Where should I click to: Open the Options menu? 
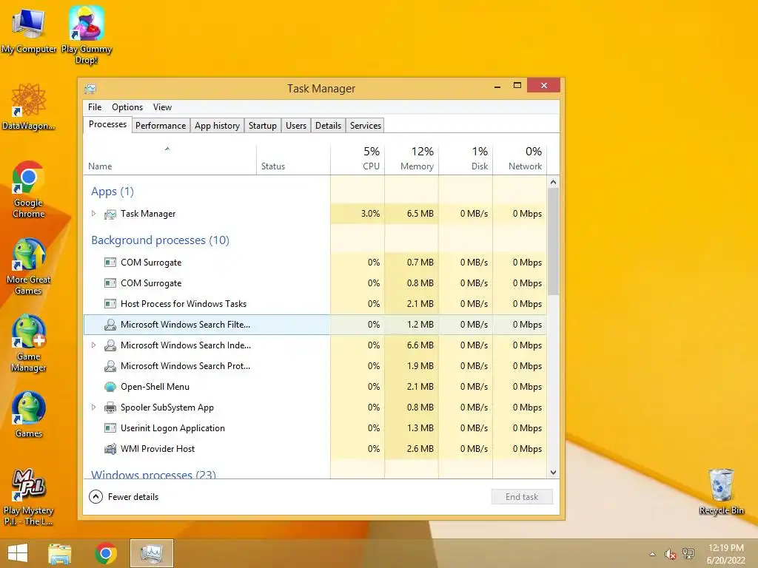click(x=127, y=107)
